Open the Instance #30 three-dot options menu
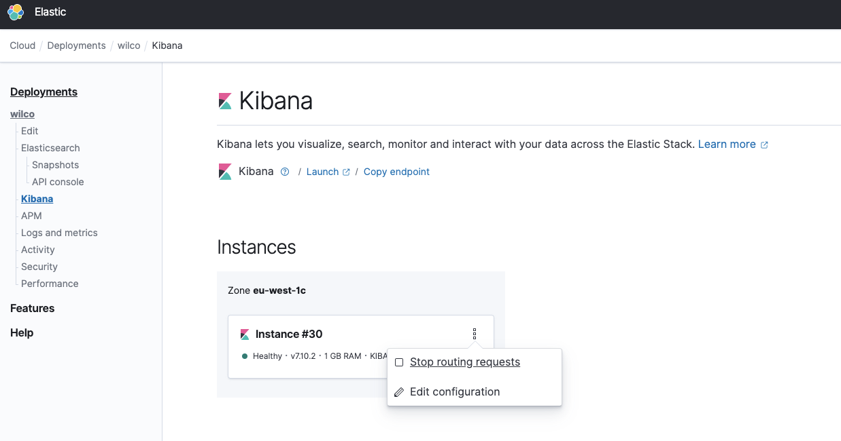 pos(475,334)
